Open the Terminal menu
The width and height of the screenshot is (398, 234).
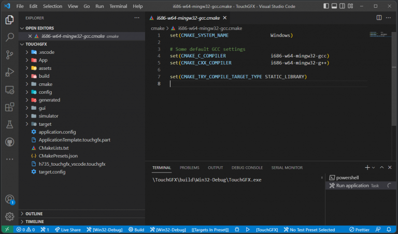(x=118, y=6)
